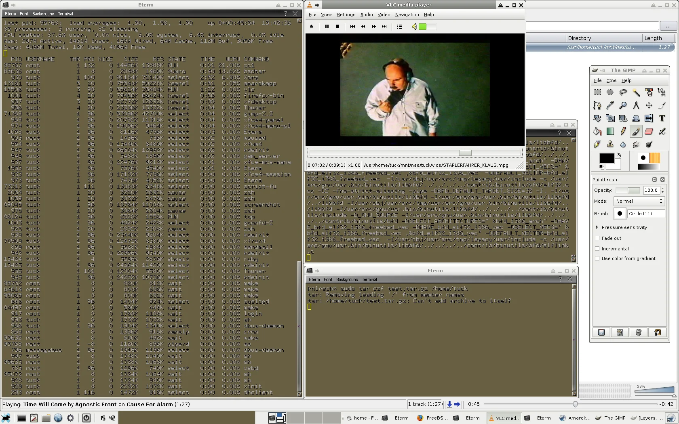Pick the Fuzzy Select magic wand tool
The height and width of the screenshot is (424, 679).
click(636, 92)
